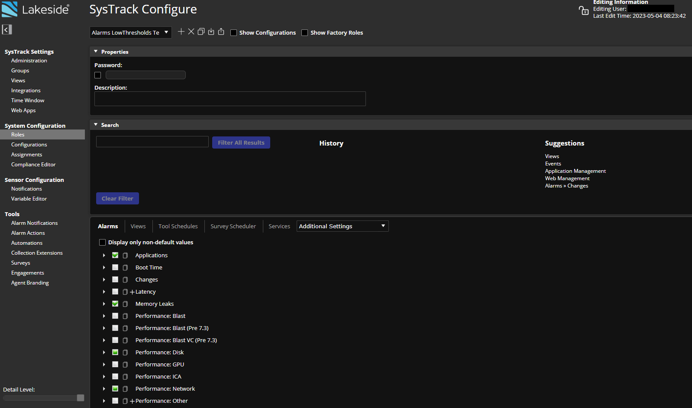This screenshot has width=692, height=408.
Task: Click the copy icon on the Latency row
Action: coord(125,292)
